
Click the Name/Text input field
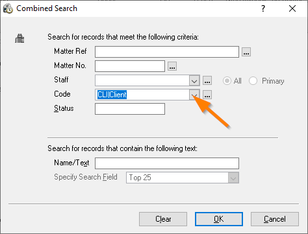167,163
